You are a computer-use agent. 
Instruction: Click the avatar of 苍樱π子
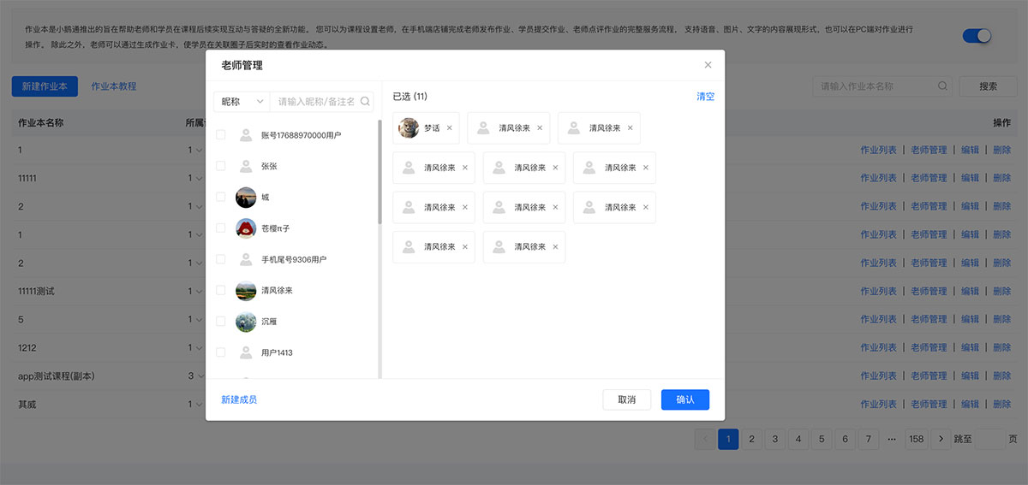[x=246, y=228]
